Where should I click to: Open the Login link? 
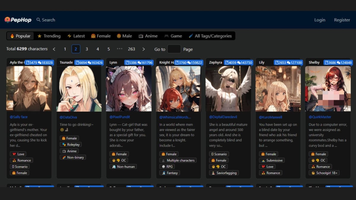click(x=320, y=20)
